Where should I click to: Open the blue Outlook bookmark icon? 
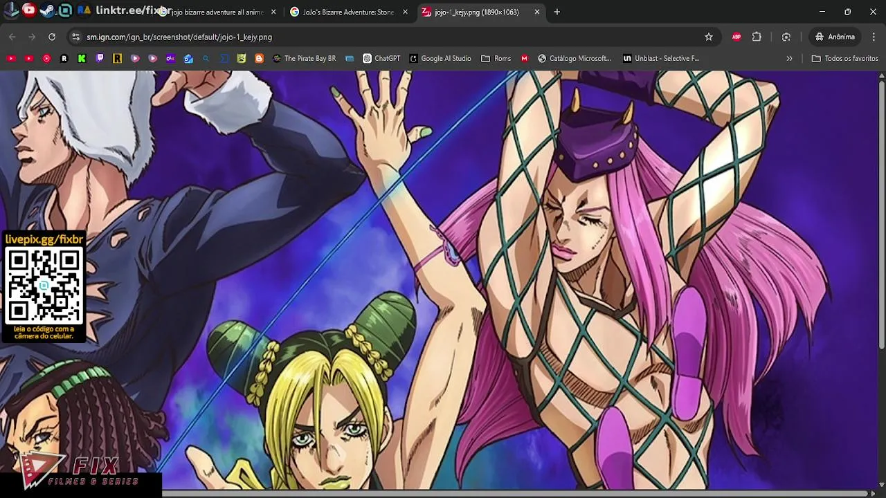[x=188, y=59]
